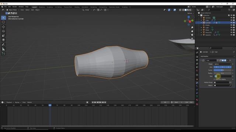Open the Object properties tab
This screenshot has width=236, height=132.
point(197,79)
